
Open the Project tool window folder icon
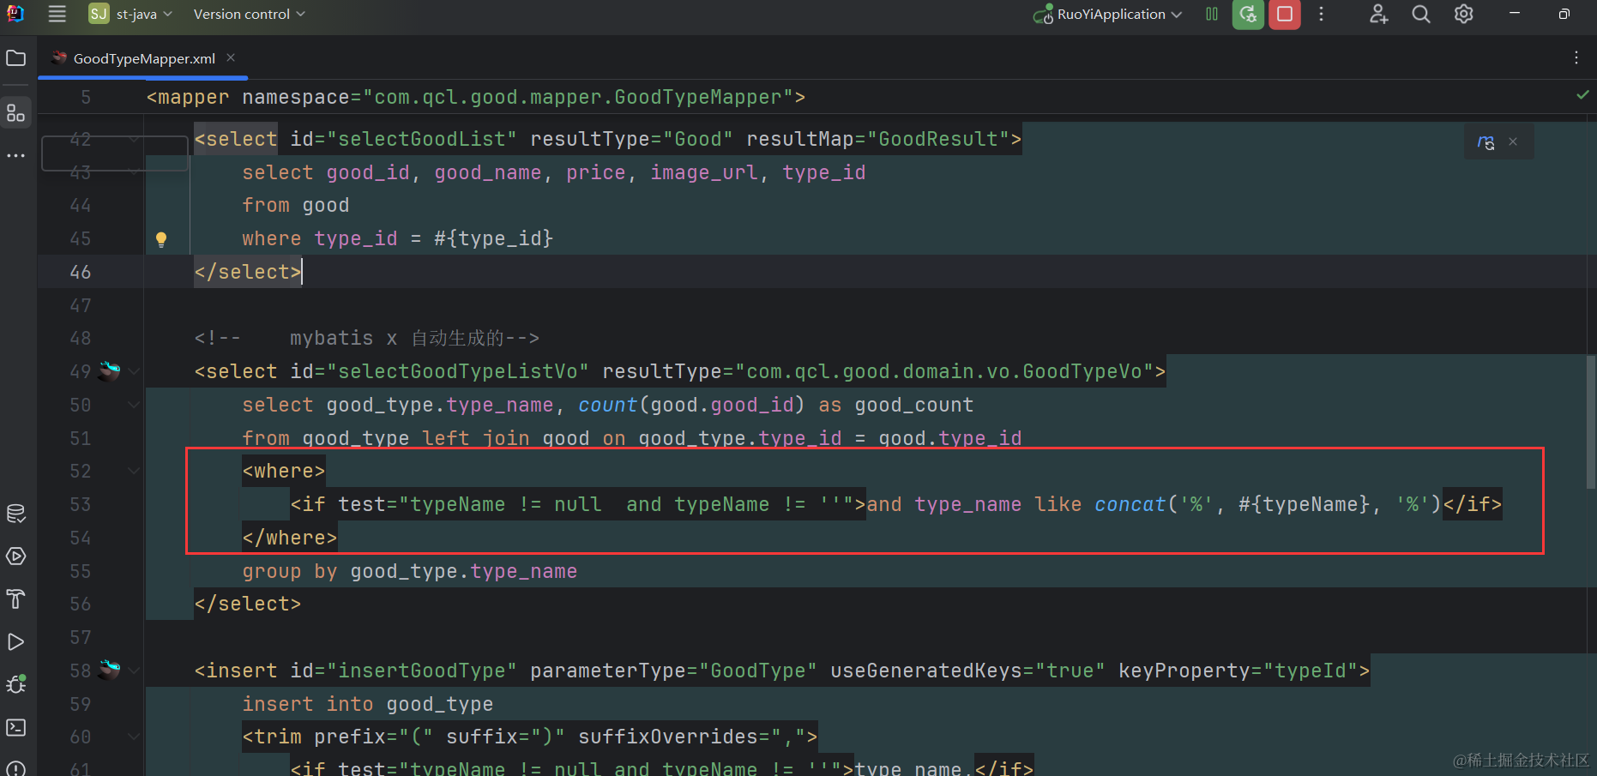[x=15, y=58]
